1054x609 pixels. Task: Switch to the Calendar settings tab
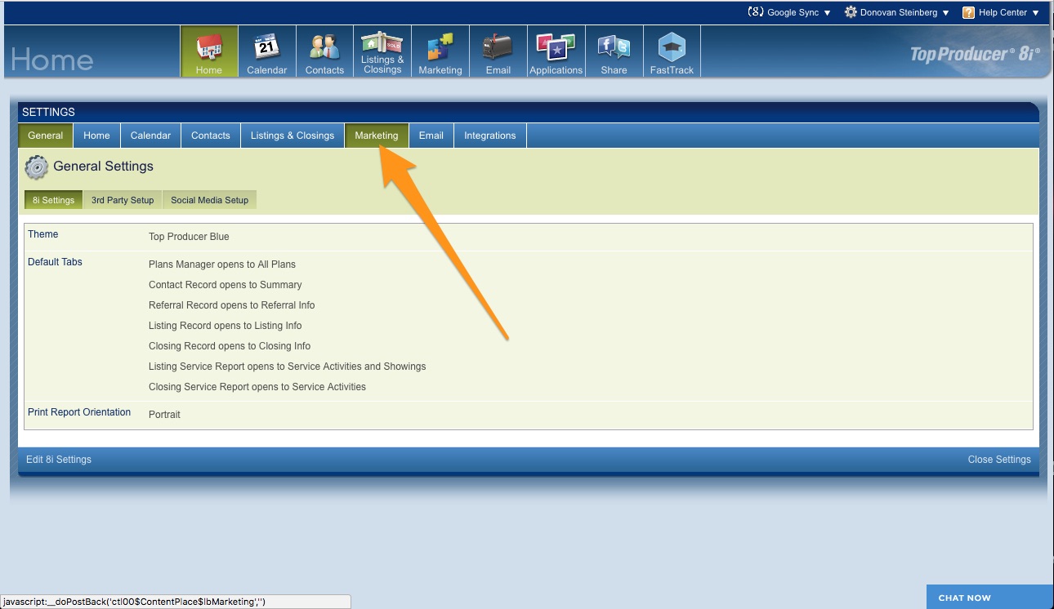pos(151,136)
